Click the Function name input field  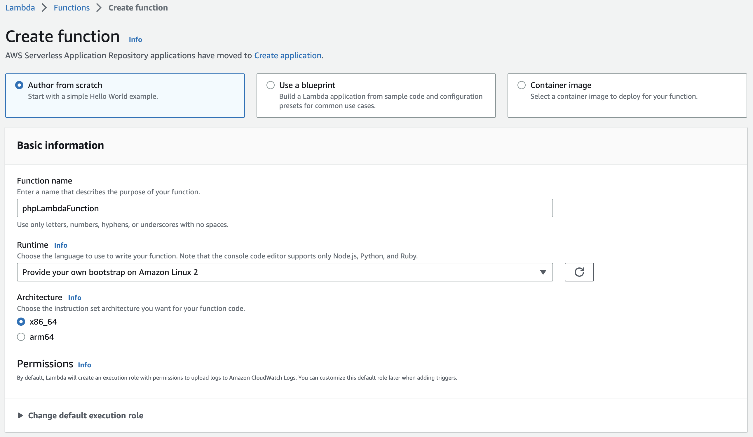(285, 208)
